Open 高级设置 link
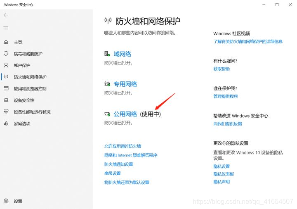 113,173
